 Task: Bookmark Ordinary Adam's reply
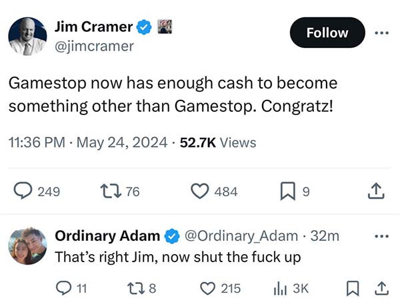click(353, 289)
